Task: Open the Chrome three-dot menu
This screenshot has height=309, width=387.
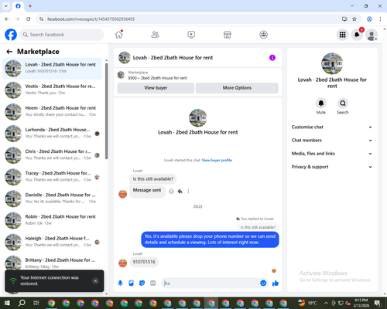Action: point(380,19)
